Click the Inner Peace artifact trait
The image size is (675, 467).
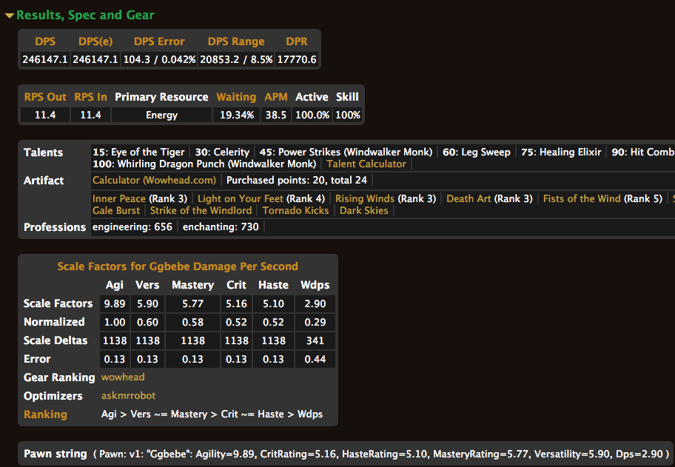(119, 198)
